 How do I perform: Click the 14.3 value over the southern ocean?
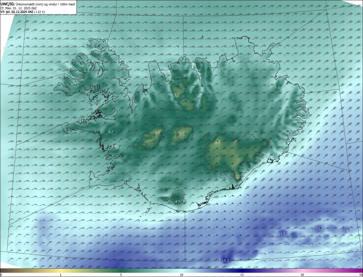tap(225, 261)
